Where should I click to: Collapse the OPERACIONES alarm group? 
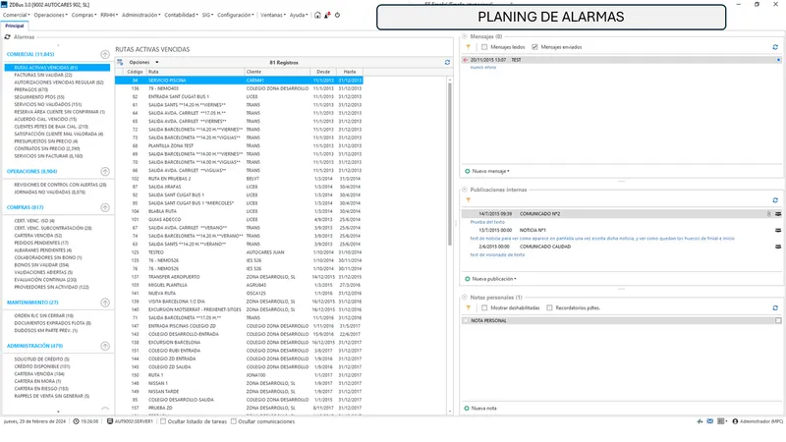[x=105, y=171]
